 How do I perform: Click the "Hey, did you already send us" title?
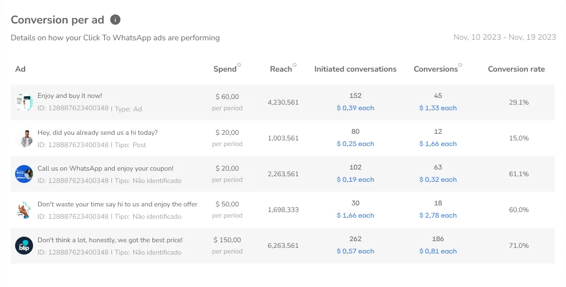tap(97, 133)
